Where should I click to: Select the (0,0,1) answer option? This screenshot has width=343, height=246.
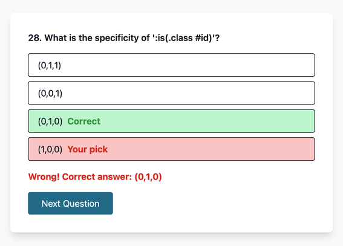pyautogui.click(x=172, y=93)
